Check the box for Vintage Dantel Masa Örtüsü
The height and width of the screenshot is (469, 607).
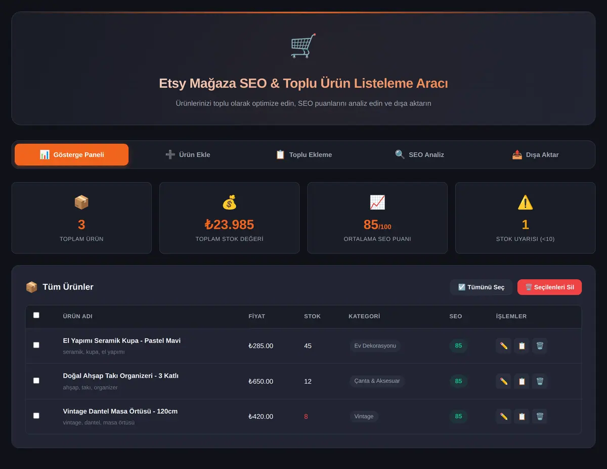click(36, 415)
